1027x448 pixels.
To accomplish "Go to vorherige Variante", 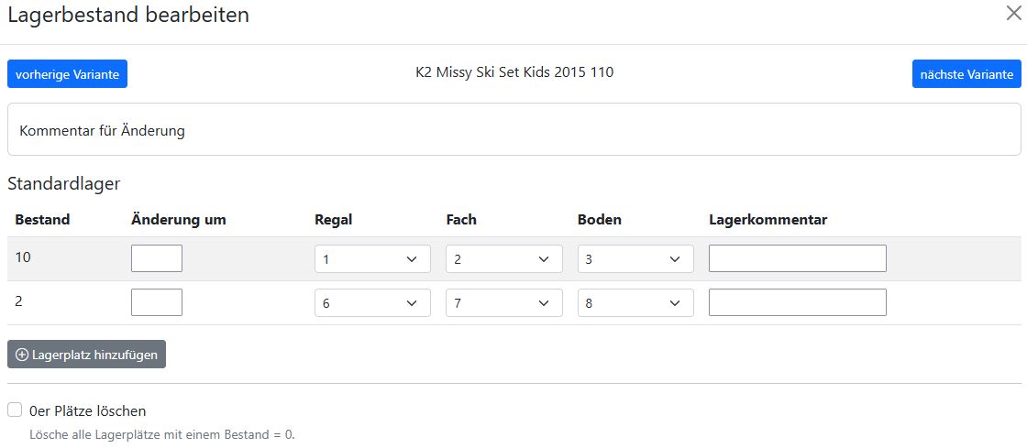I will 67,74.
